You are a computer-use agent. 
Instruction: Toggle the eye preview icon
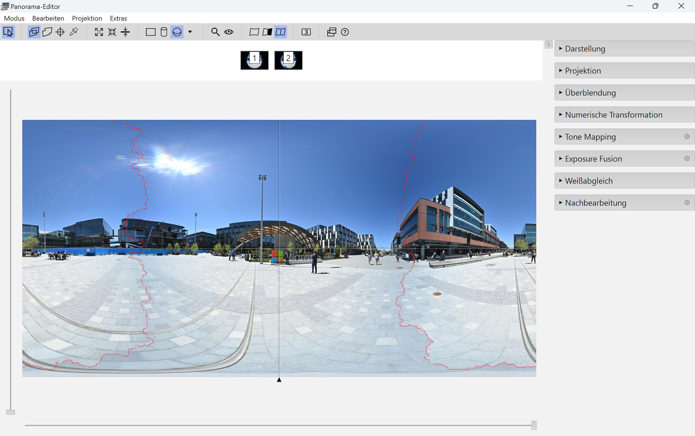[x=229, y=32]
